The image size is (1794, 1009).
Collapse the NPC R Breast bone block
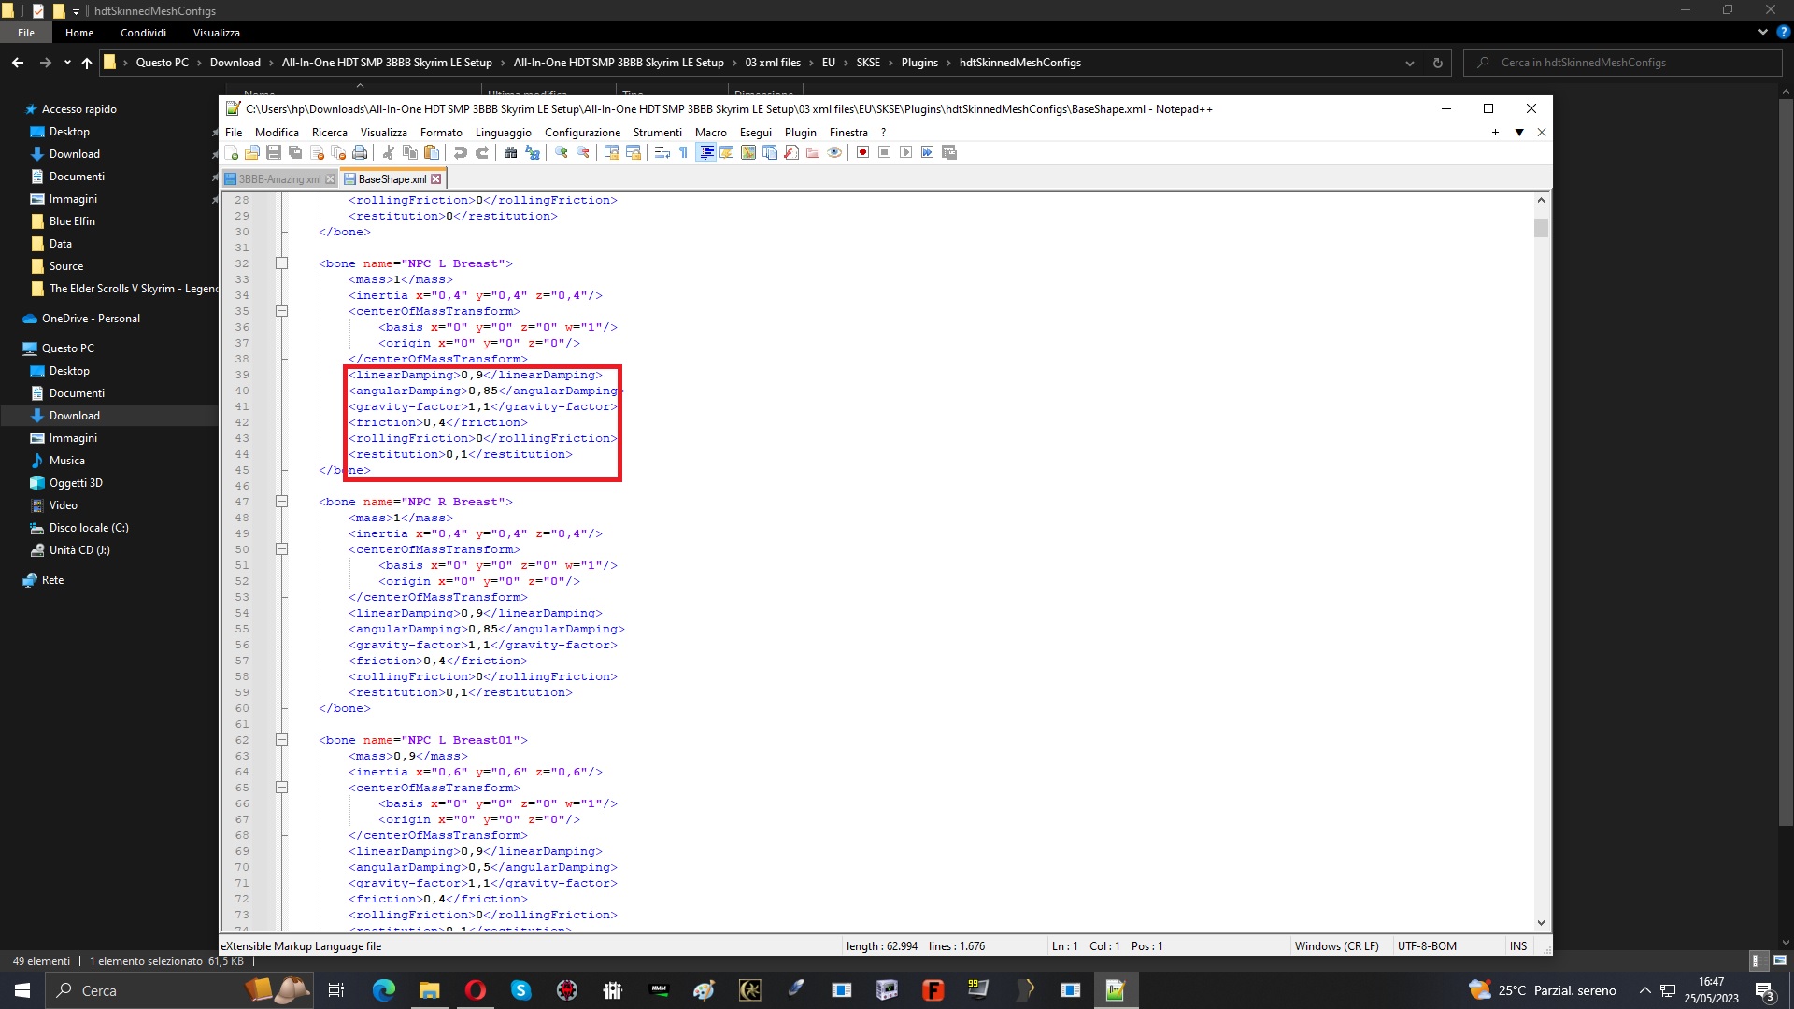pos(281,502)
